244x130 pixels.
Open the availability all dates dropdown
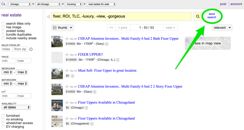coord(16,107)
